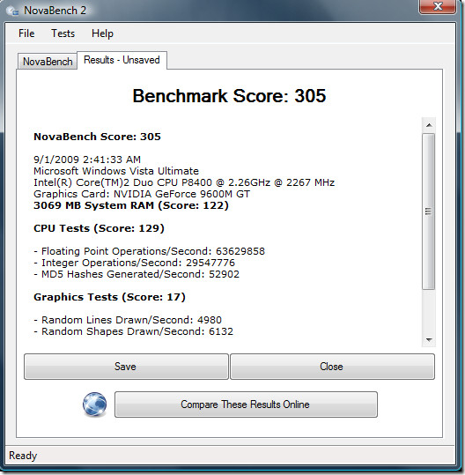Click Random Lines Drawn/Second line
This screenshot has width=465, height=475.
coord(128,320)
